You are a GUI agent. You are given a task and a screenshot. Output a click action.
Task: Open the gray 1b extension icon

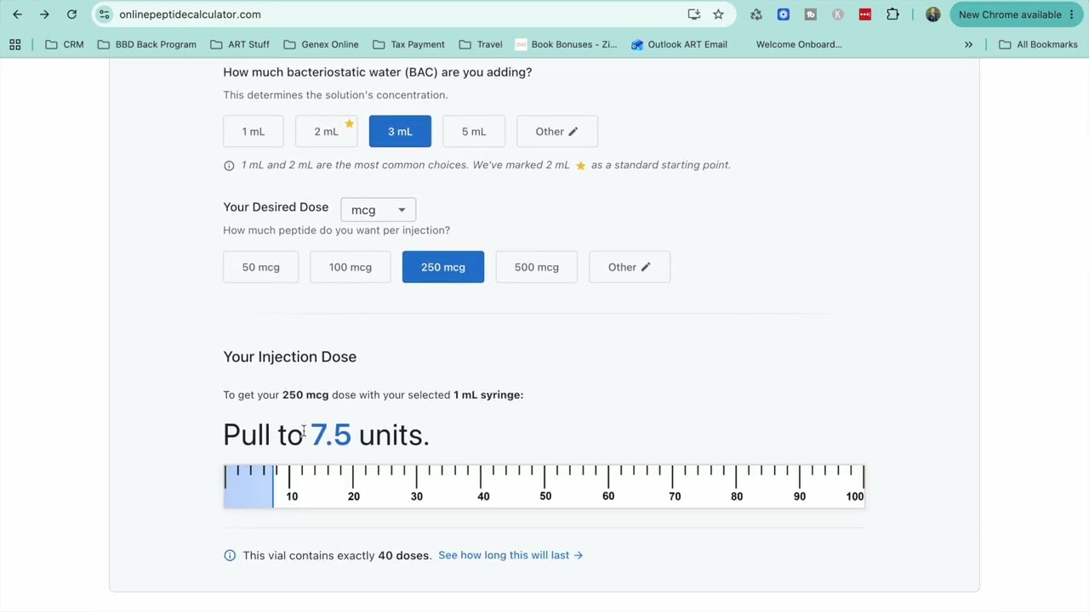811,14
